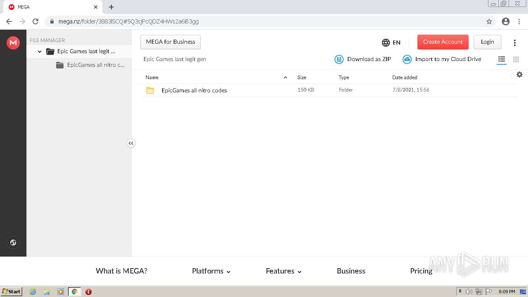Image resolution: width=528 pixels, height=297 pixels.
Task: Switch to list view
Action: pos(502,59)
